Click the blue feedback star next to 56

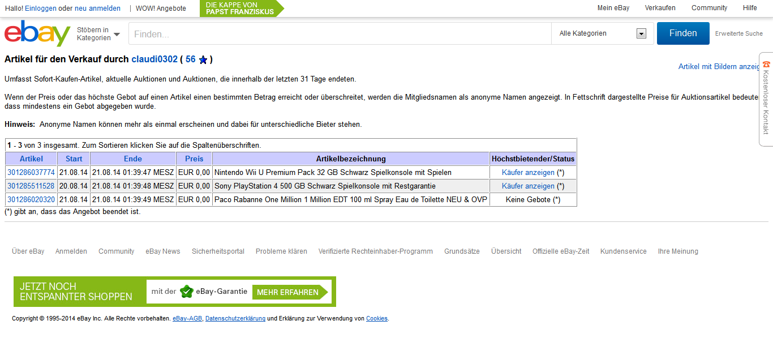[x=203, y=60]
